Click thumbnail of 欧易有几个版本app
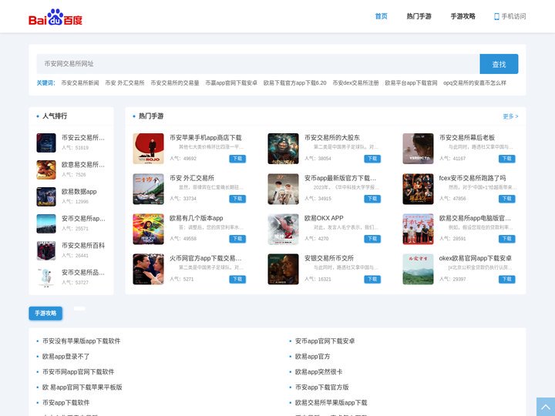 (x=148, y=230)
